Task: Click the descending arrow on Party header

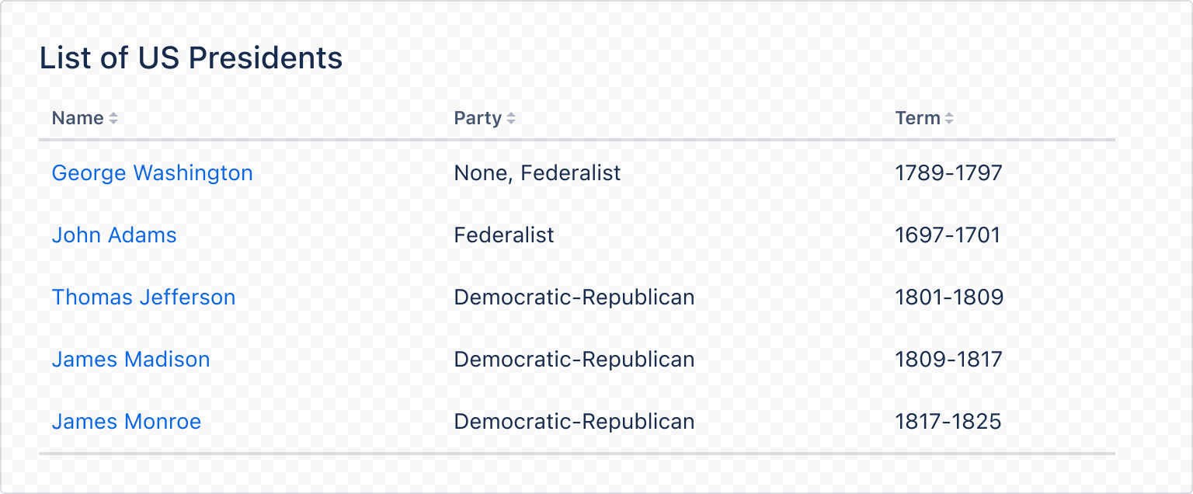Action: click(x=511, y=122)
